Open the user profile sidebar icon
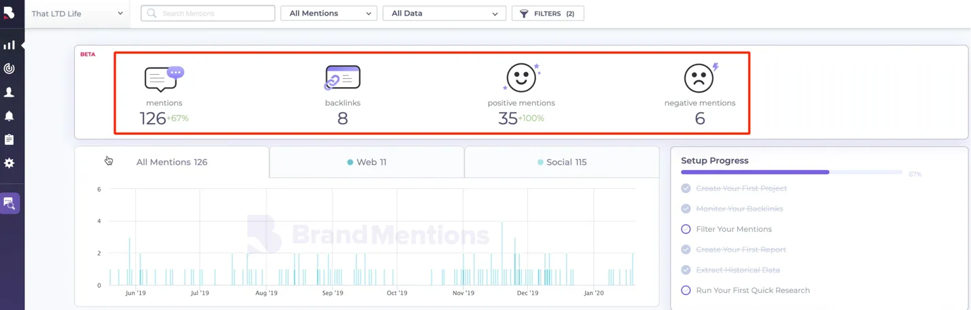Image resolution: width=971 pixels, height=310 pixels. (x=9, y=92)
